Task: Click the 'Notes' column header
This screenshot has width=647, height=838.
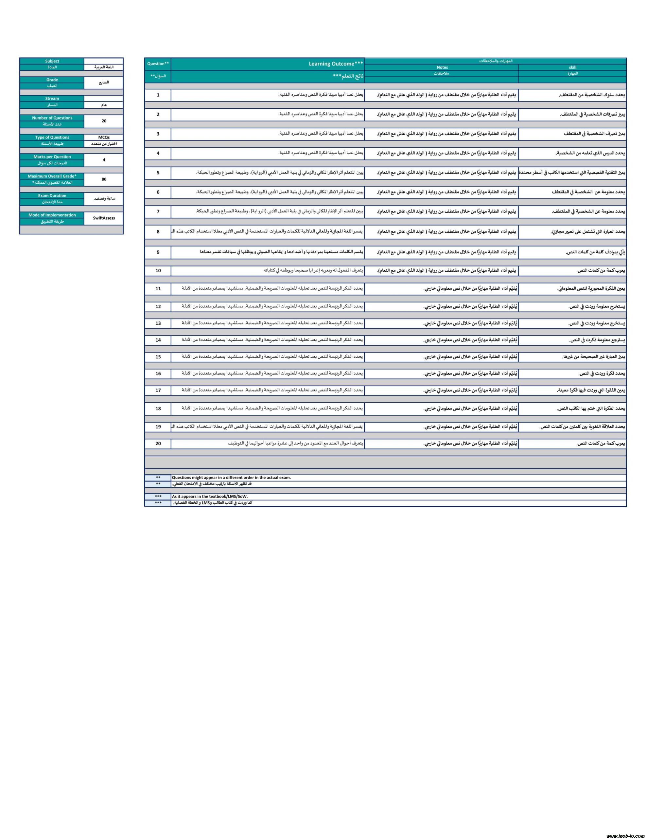Action: point(442,67)
